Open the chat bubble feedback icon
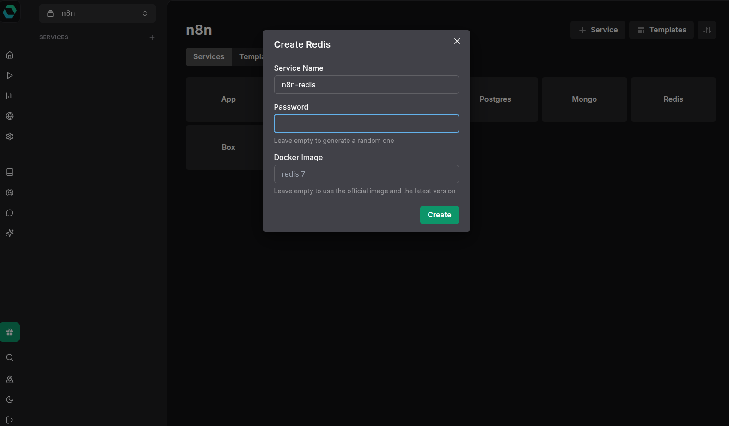 10,213
